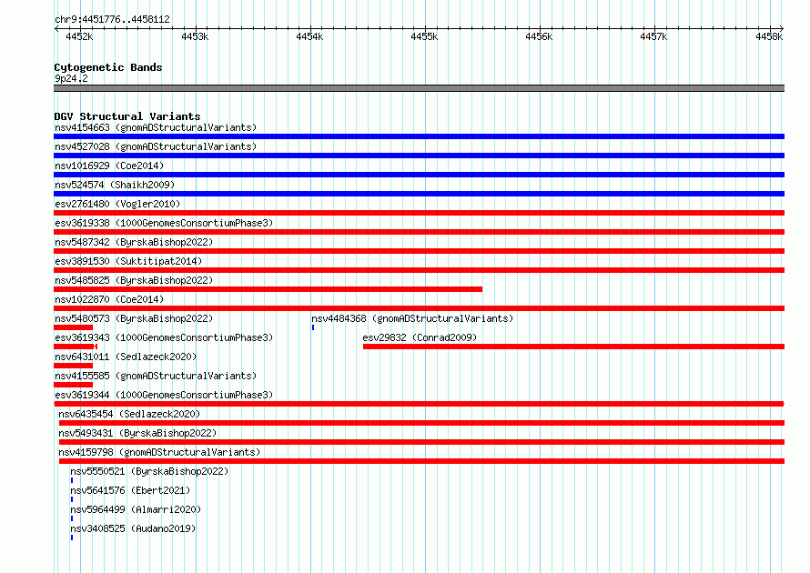Click the short red bar under nsv5480573
This screenshot has height=573, width=810.
pos(74,327)
